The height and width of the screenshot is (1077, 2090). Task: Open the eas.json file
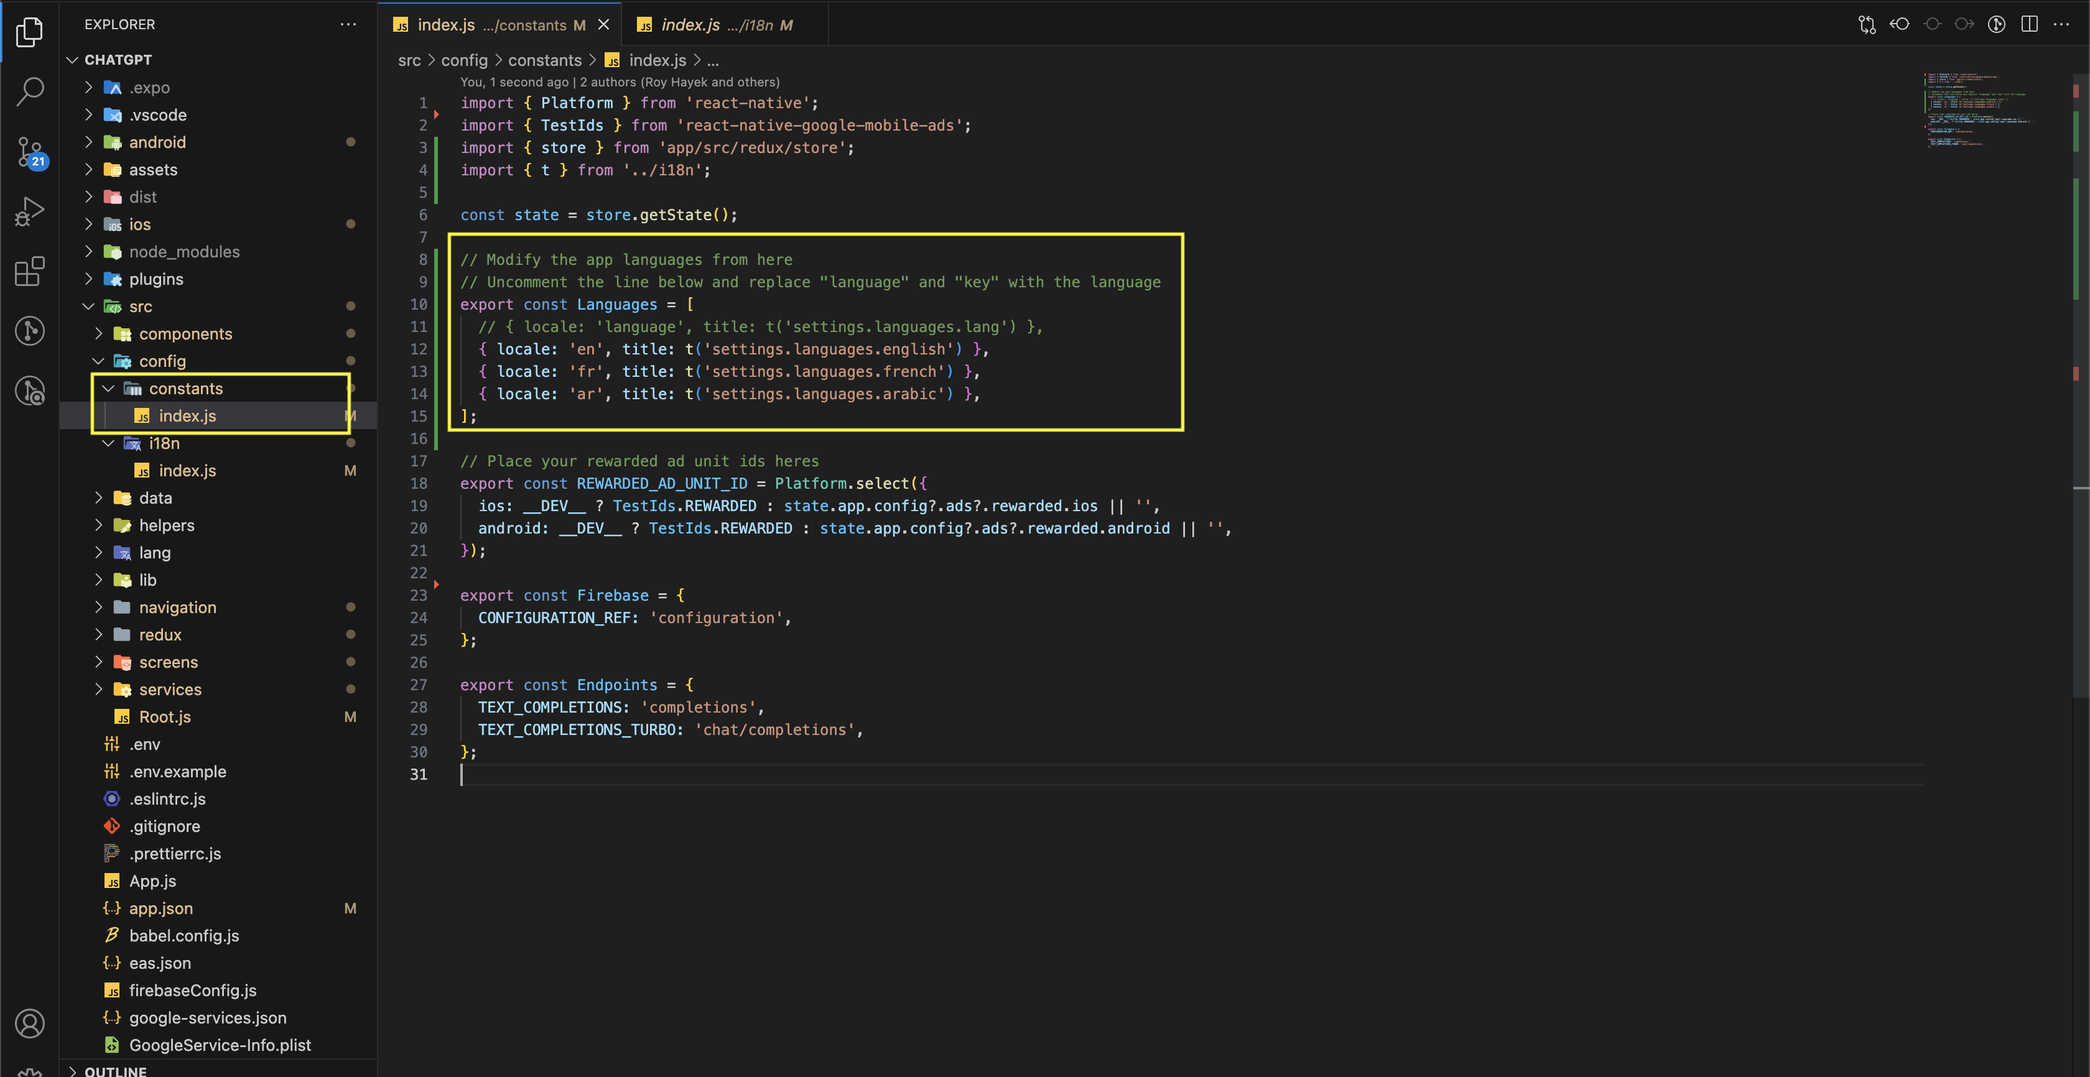[219, 963]
